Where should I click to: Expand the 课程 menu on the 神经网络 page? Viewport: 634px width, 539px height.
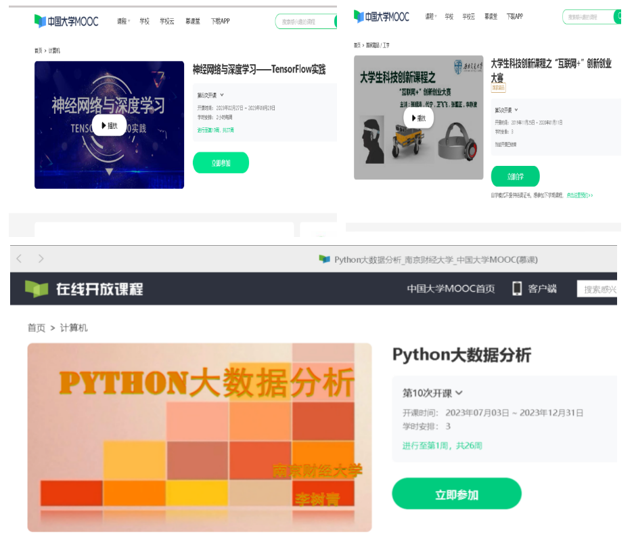(123, 21)
